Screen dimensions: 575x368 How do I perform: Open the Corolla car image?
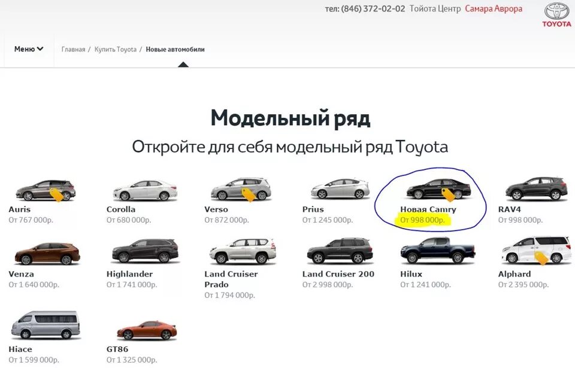[145, 190]
